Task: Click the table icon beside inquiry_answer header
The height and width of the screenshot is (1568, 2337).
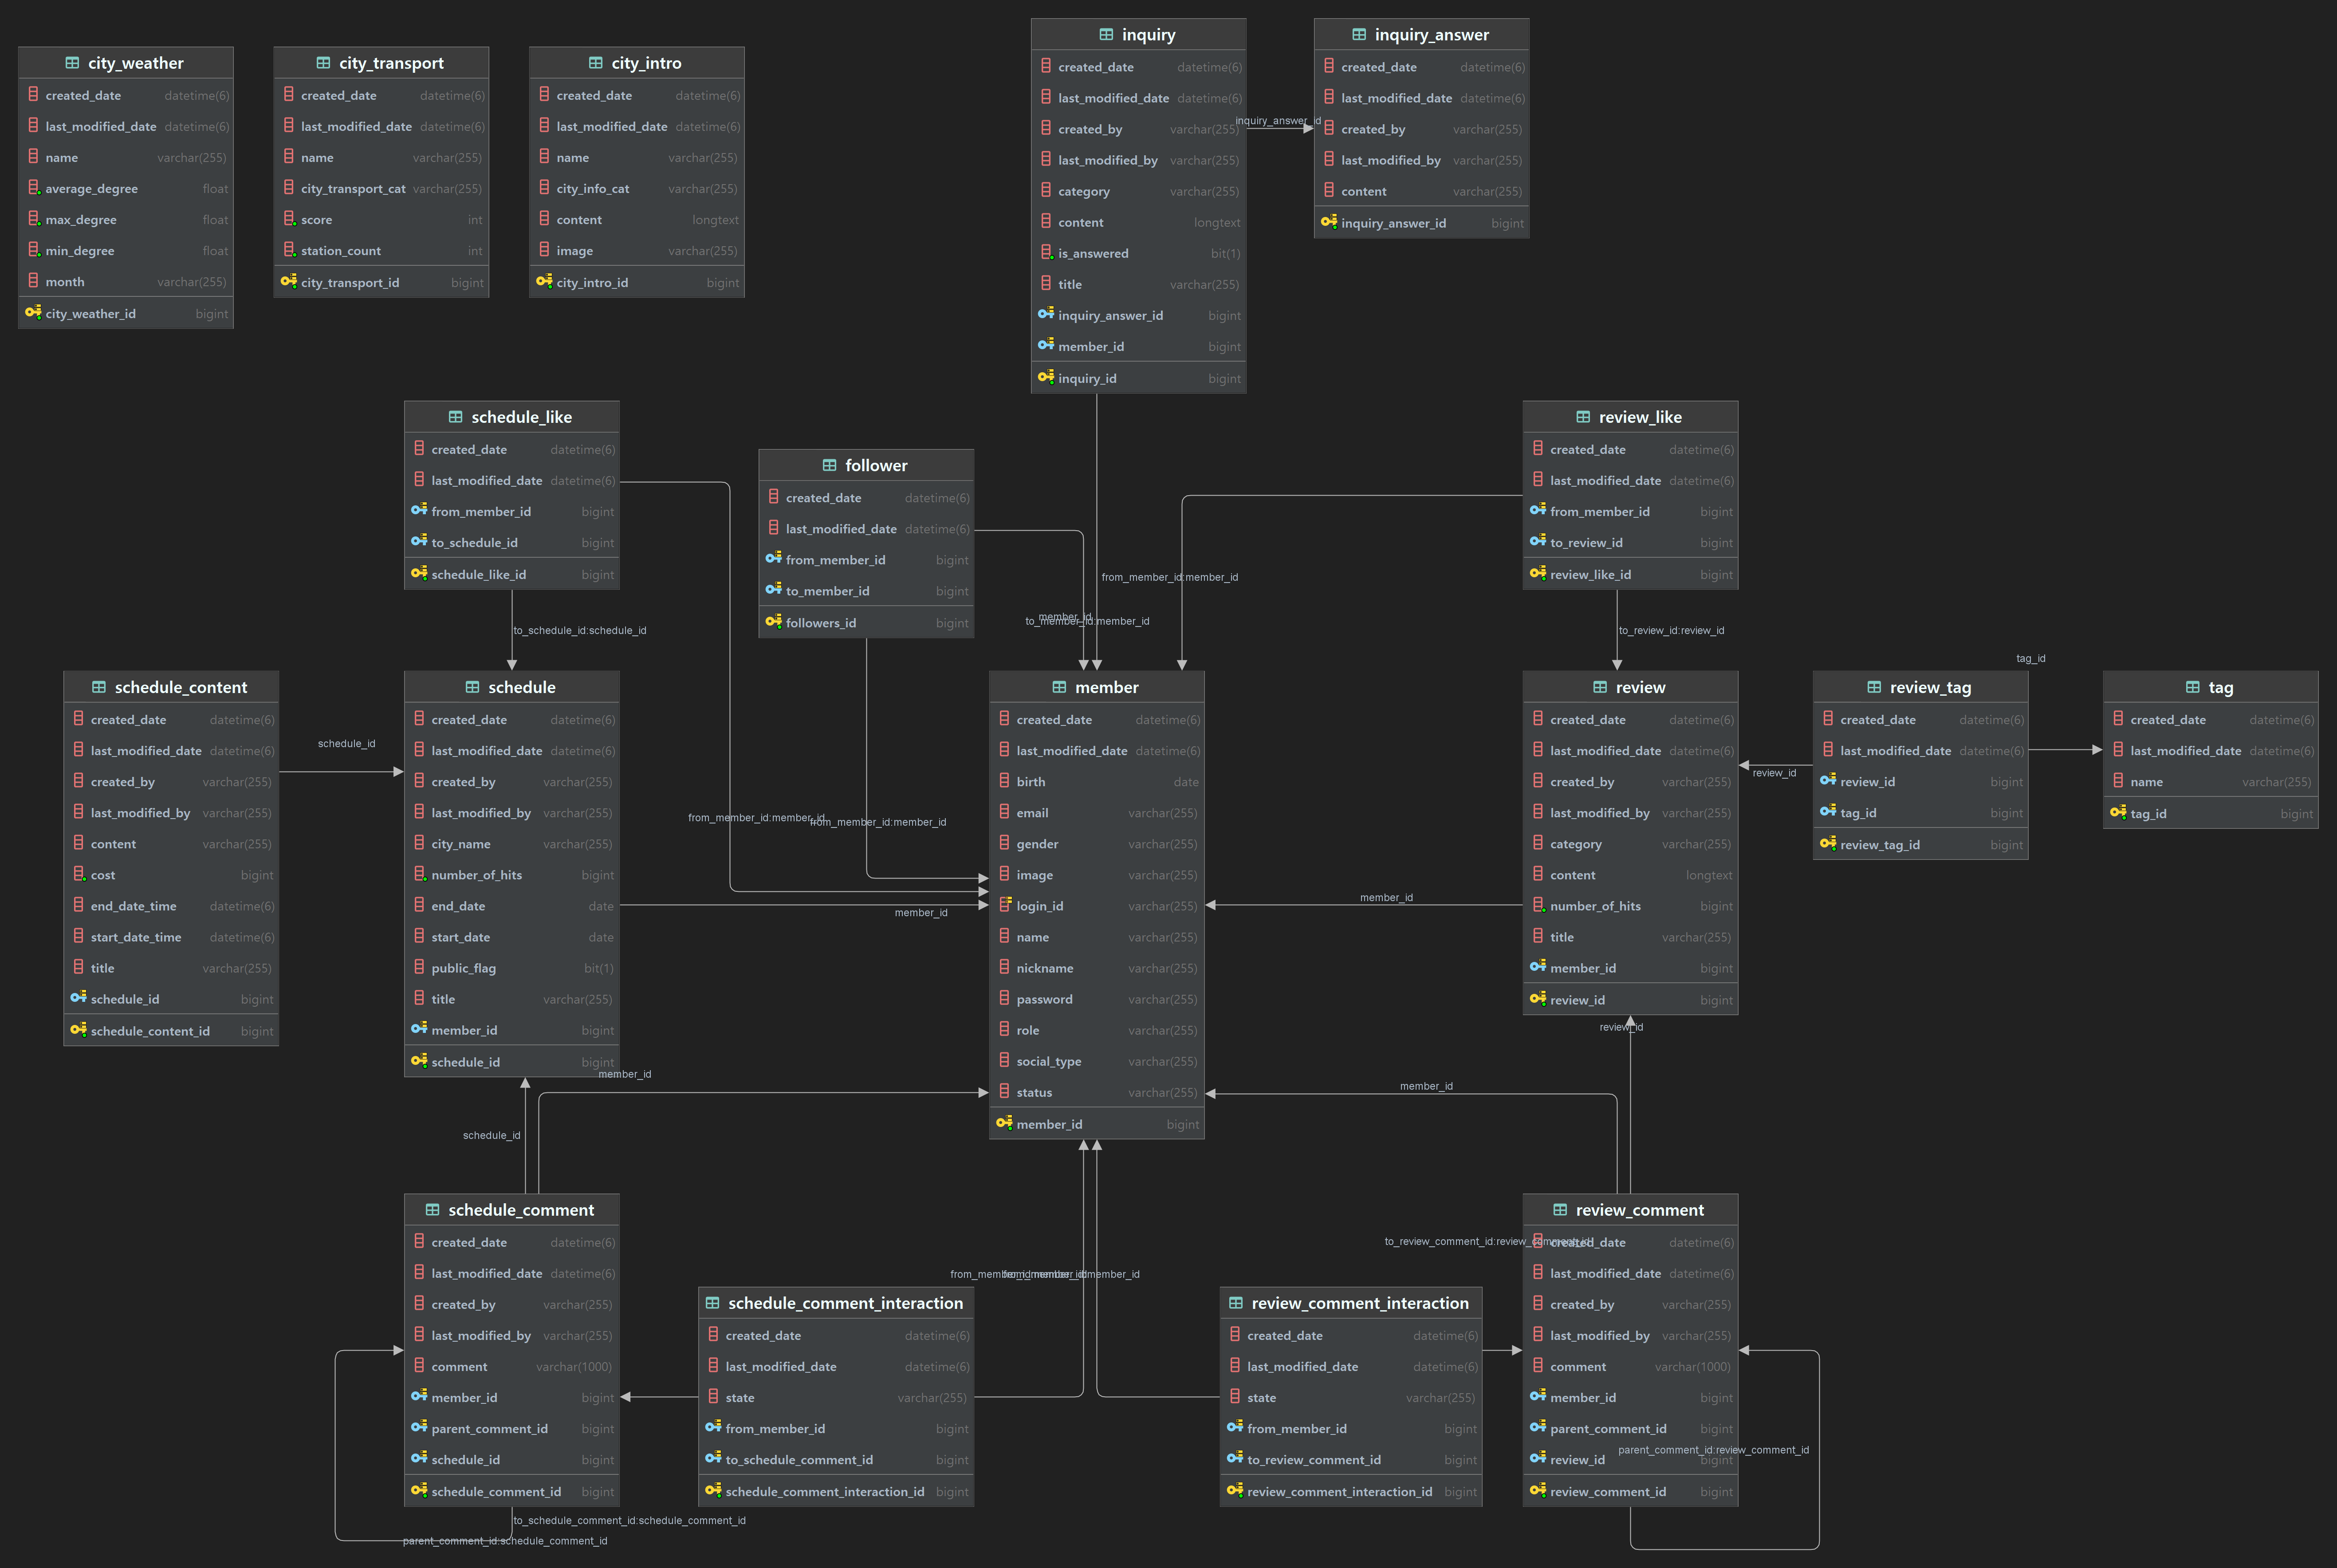Action: click(1358, 34)
